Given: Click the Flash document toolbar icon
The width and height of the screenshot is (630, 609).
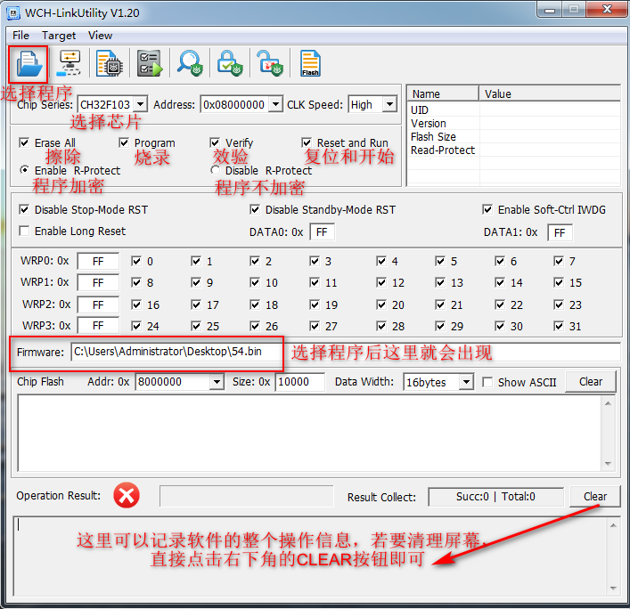Looking at the screenshot, I should point(310,63).
